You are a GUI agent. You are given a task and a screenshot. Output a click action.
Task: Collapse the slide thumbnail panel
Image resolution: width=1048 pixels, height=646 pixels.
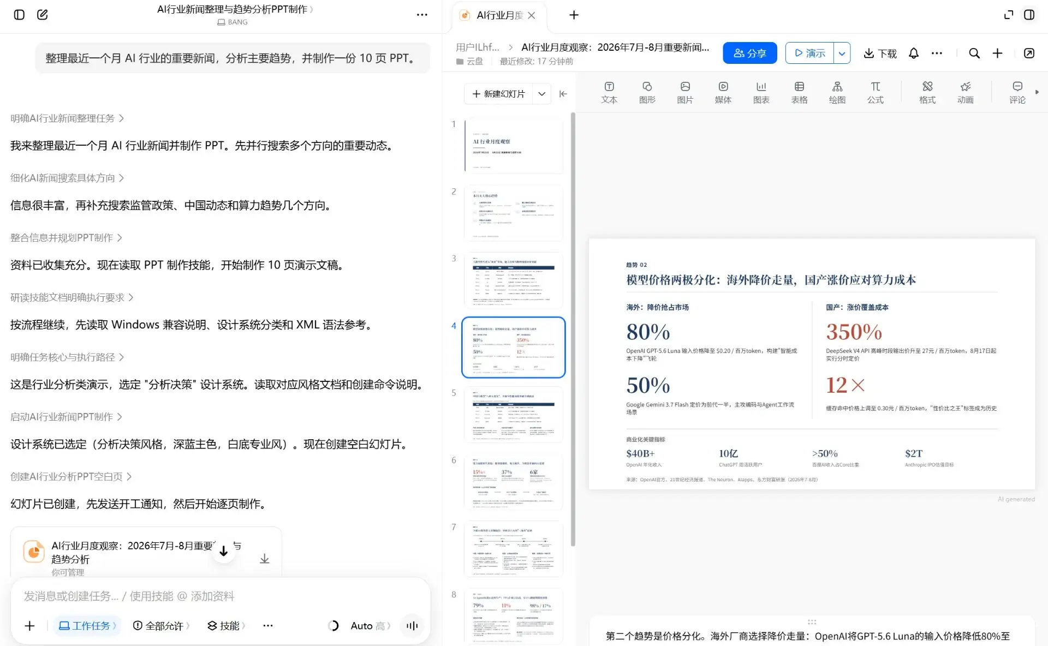(x=563, y=94)
